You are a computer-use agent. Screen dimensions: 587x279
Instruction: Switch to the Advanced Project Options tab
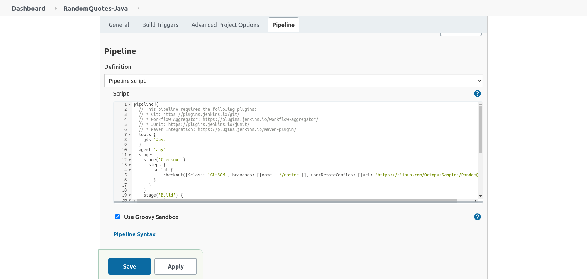[225, 25]
